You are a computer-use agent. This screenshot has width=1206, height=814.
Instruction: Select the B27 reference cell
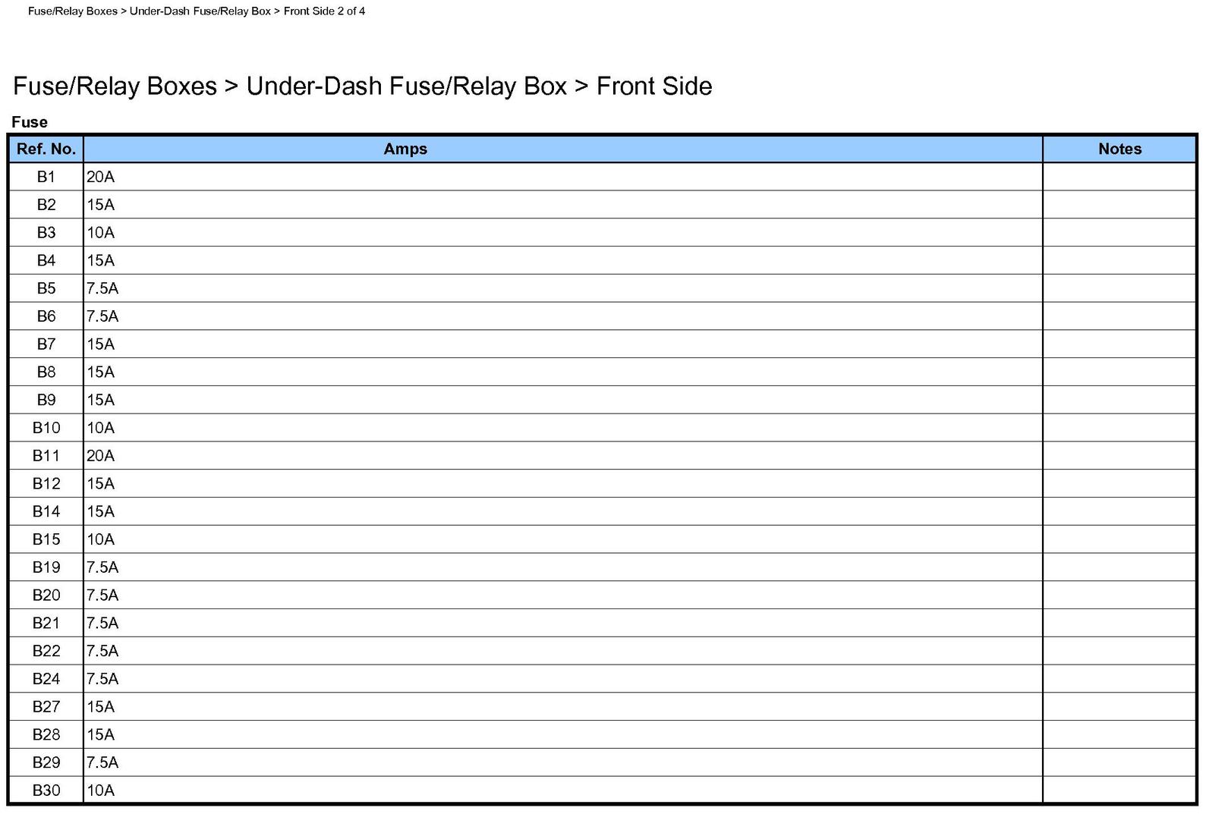click(46, 707)
